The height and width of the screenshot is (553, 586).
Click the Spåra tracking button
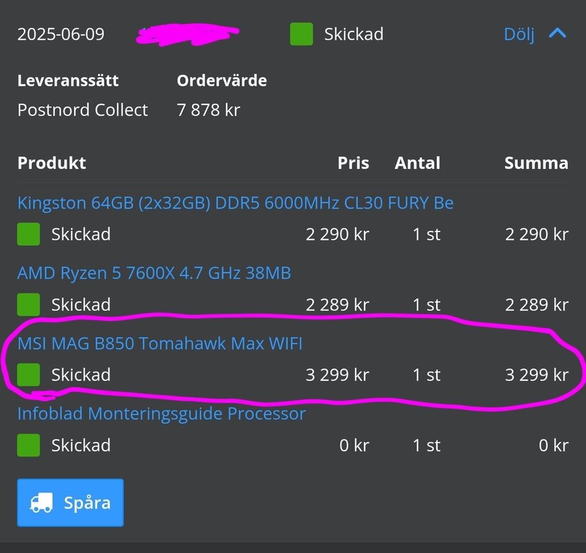coord(70,503)
